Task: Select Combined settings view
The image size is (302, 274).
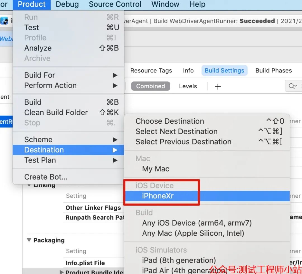Action: (x=151, y=86)
